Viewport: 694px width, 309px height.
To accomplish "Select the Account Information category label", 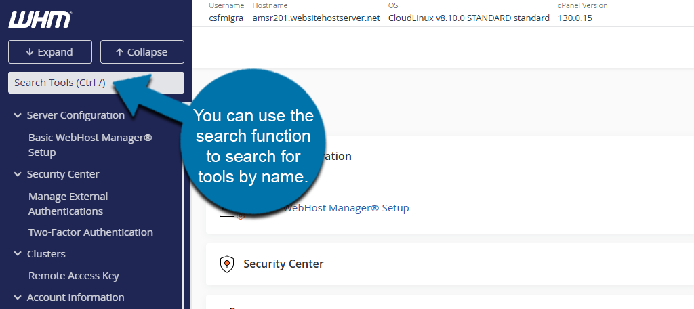I will [x=75, y=297].
